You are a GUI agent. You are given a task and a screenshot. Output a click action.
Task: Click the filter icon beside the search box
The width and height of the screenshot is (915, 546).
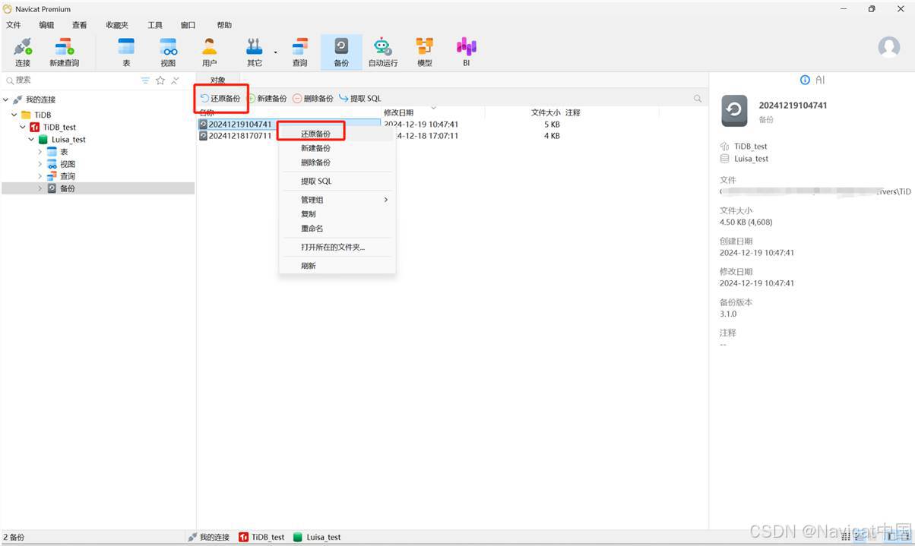[x=145, y=80]
